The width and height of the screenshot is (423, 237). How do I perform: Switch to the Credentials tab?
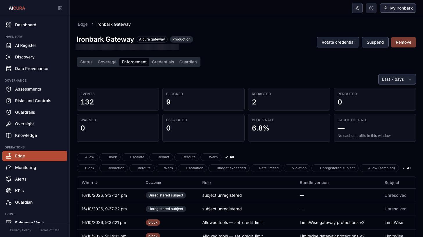coord(163,62)
